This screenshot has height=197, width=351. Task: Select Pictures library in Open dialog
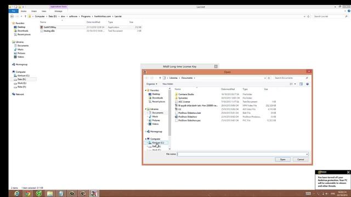156,120
